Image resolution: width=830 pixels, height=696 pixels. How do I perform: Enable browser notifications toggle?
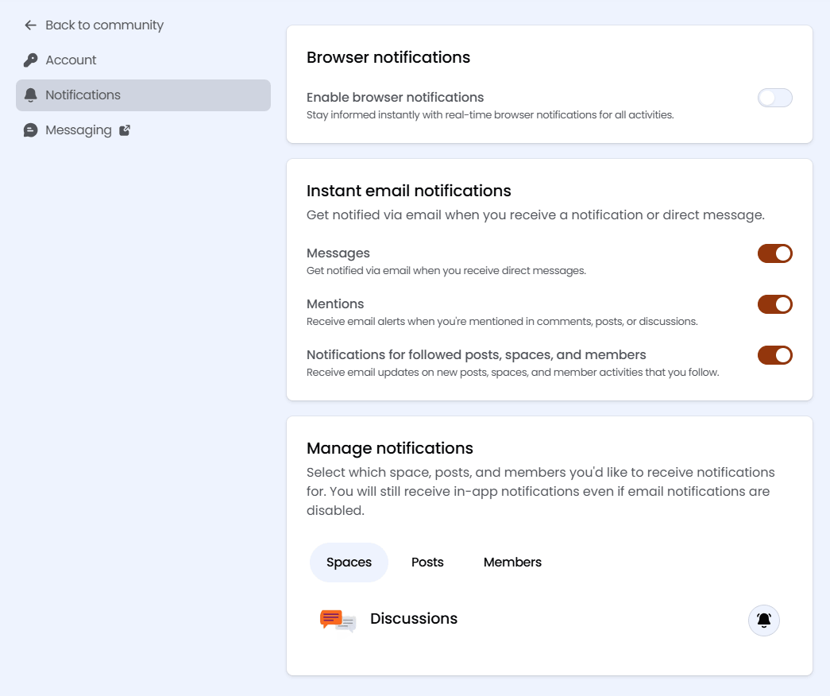click(x=775, y=98)
